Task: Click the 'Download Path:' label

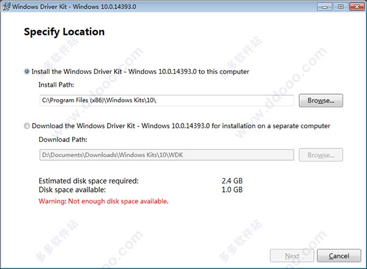Action: tap(63, 139)
